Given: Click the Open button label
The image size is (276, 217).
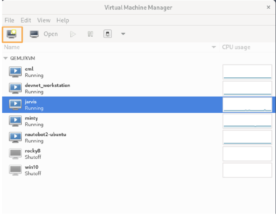Looking at the screenshot, I should (51, 34).
